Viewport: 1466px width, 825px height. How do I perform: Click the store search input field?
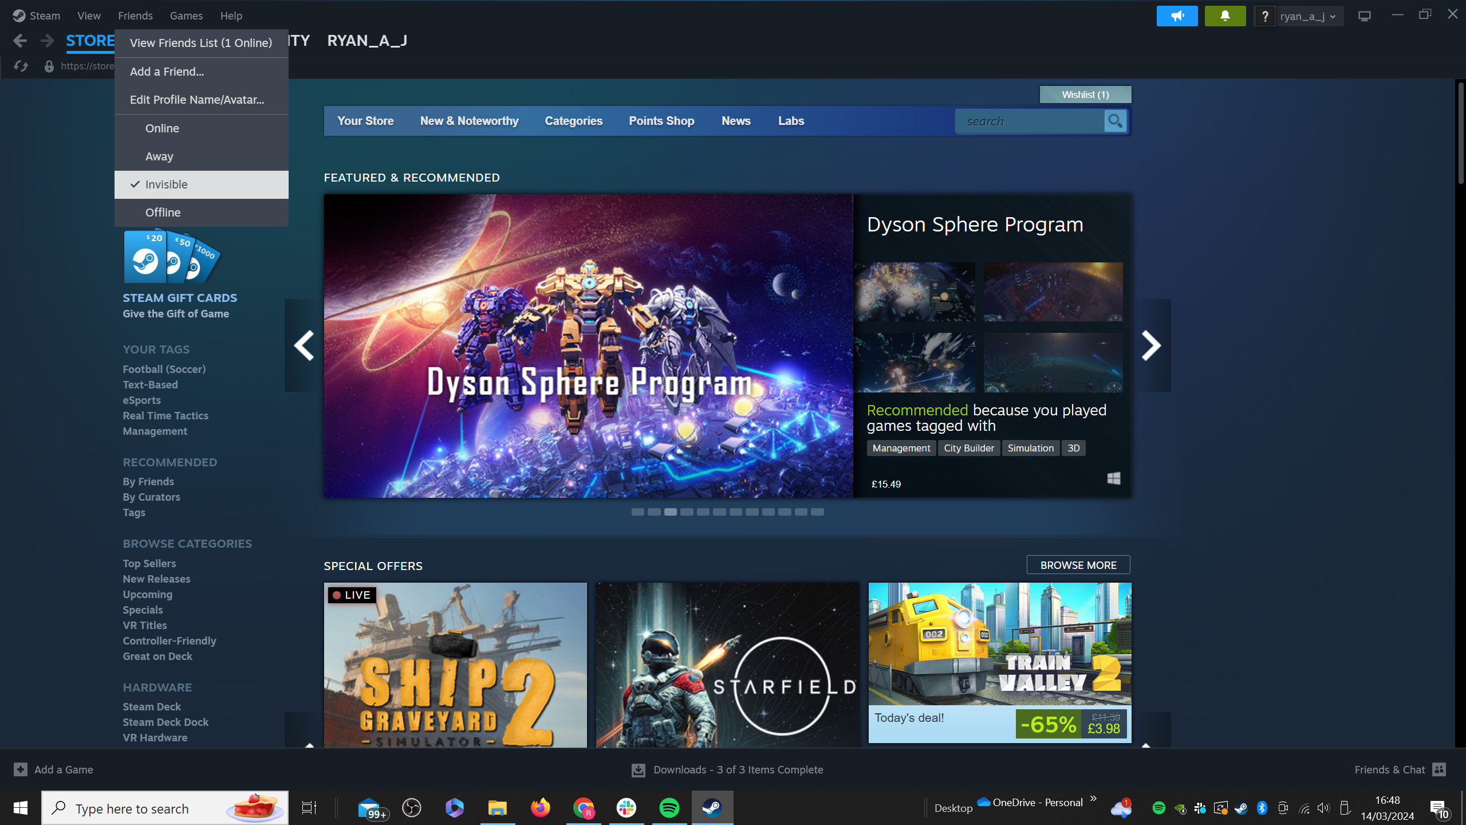click(x=1031, y=121)
